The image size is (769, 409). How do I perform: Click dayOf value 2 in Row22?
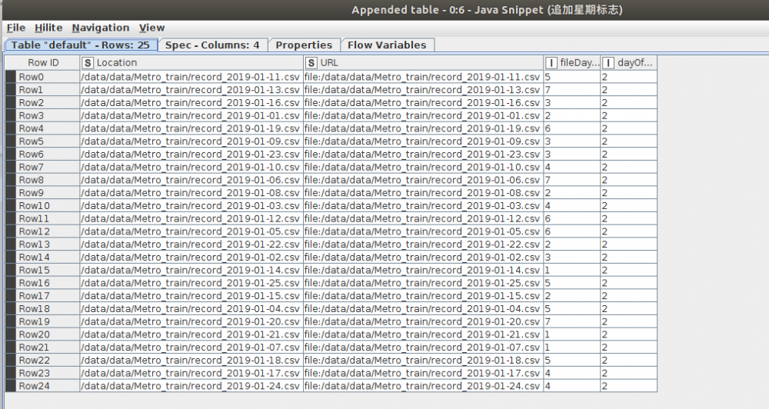(x=629, y=360)
